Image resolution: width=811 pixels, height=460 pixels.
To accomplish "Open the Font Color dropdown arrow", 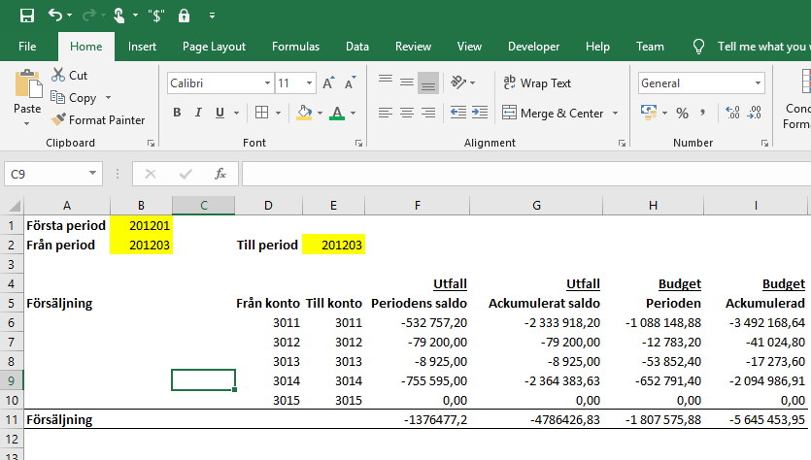I will tap(354, 113).
